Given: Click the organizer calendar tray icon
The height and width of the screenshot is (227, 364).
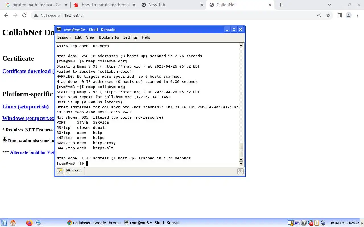Looking at the screenshot, I should pos(291,223).
